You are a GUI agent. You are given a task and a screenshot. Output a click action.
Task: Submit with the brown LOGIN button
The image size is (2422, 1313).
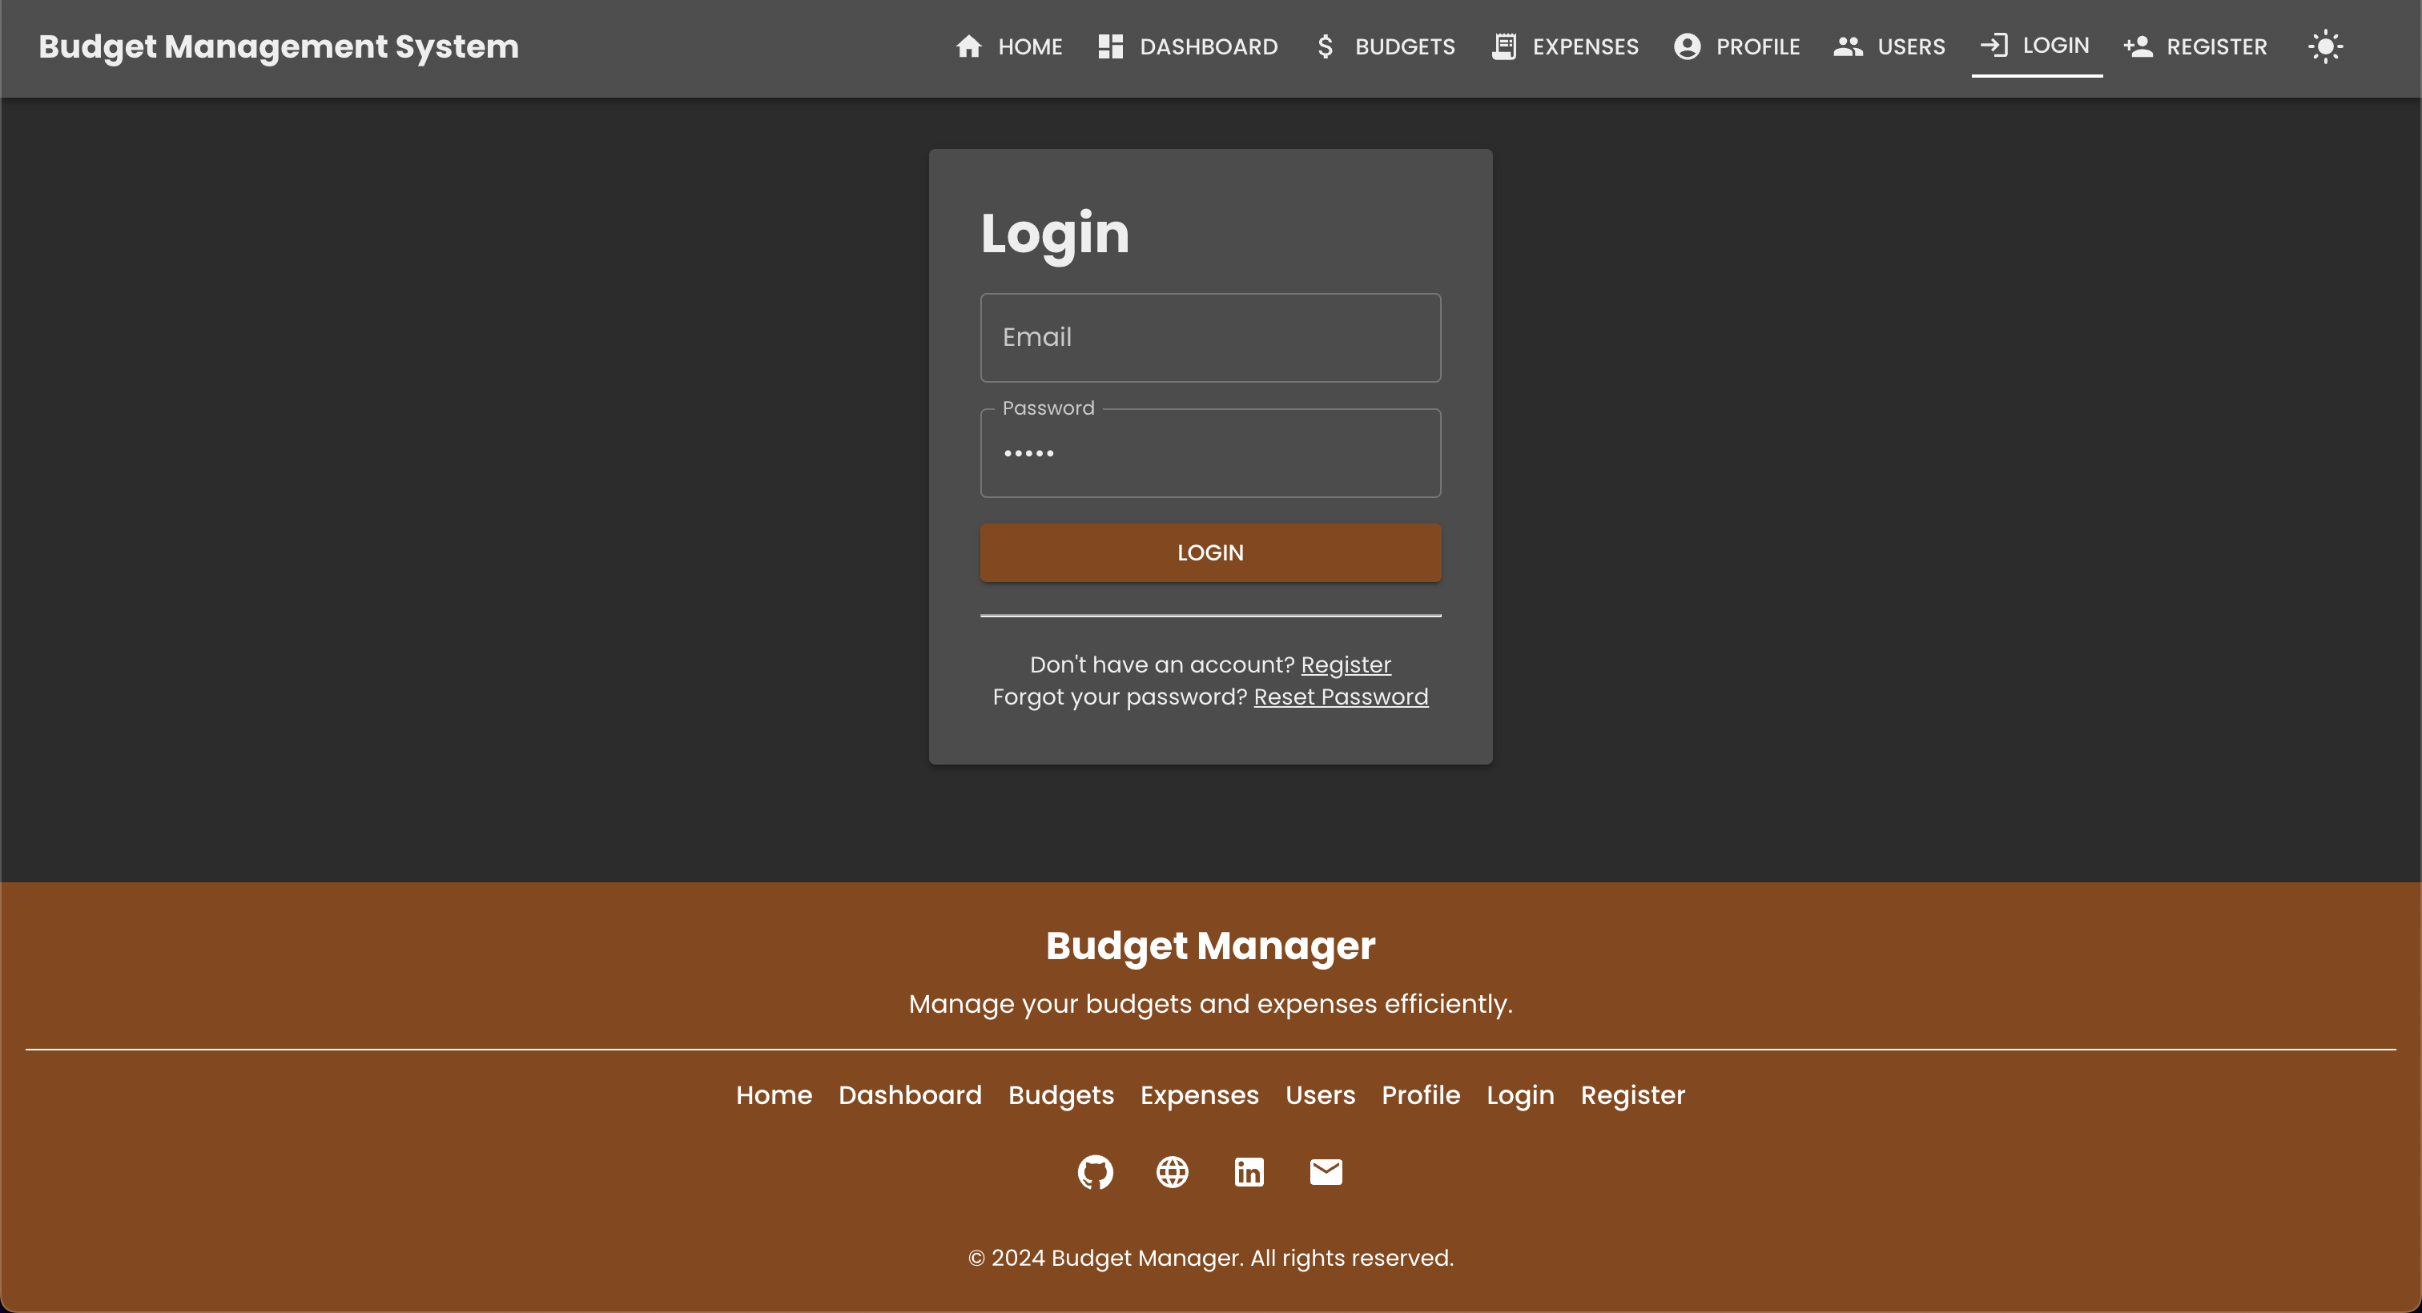click(1210, 552)
